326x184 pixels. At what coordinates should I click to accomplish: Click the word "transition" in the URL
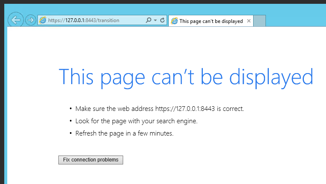[108, 20]
